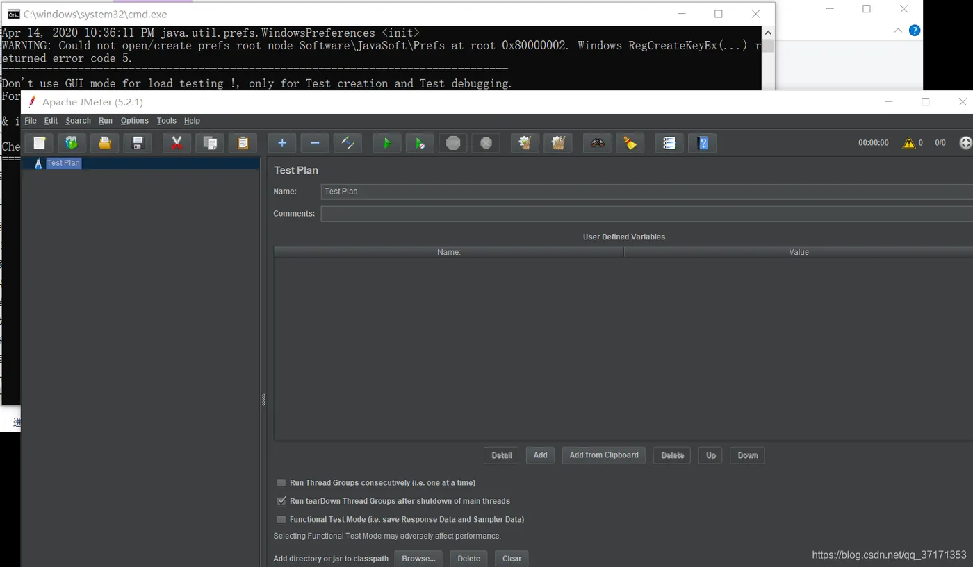
Task: Expand all nodes with plus icon
Action: [x=282, y=143]
